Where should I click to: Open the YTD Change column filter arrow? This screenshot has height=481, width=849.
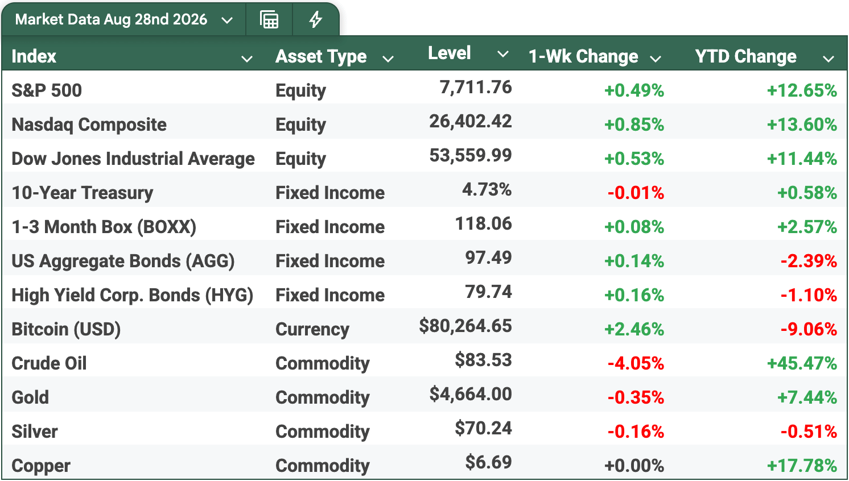(x=829, y=59)
